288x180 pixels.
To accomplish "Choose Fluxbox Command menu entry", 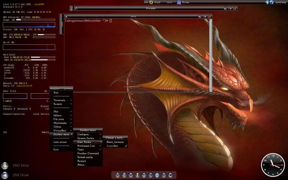I will tap(88, 153).
